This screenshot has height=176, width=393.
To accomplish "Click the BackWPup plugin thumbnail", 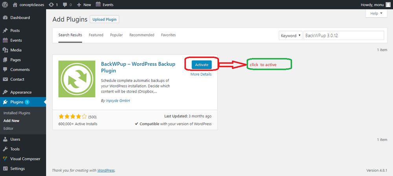I will point(77,79).
